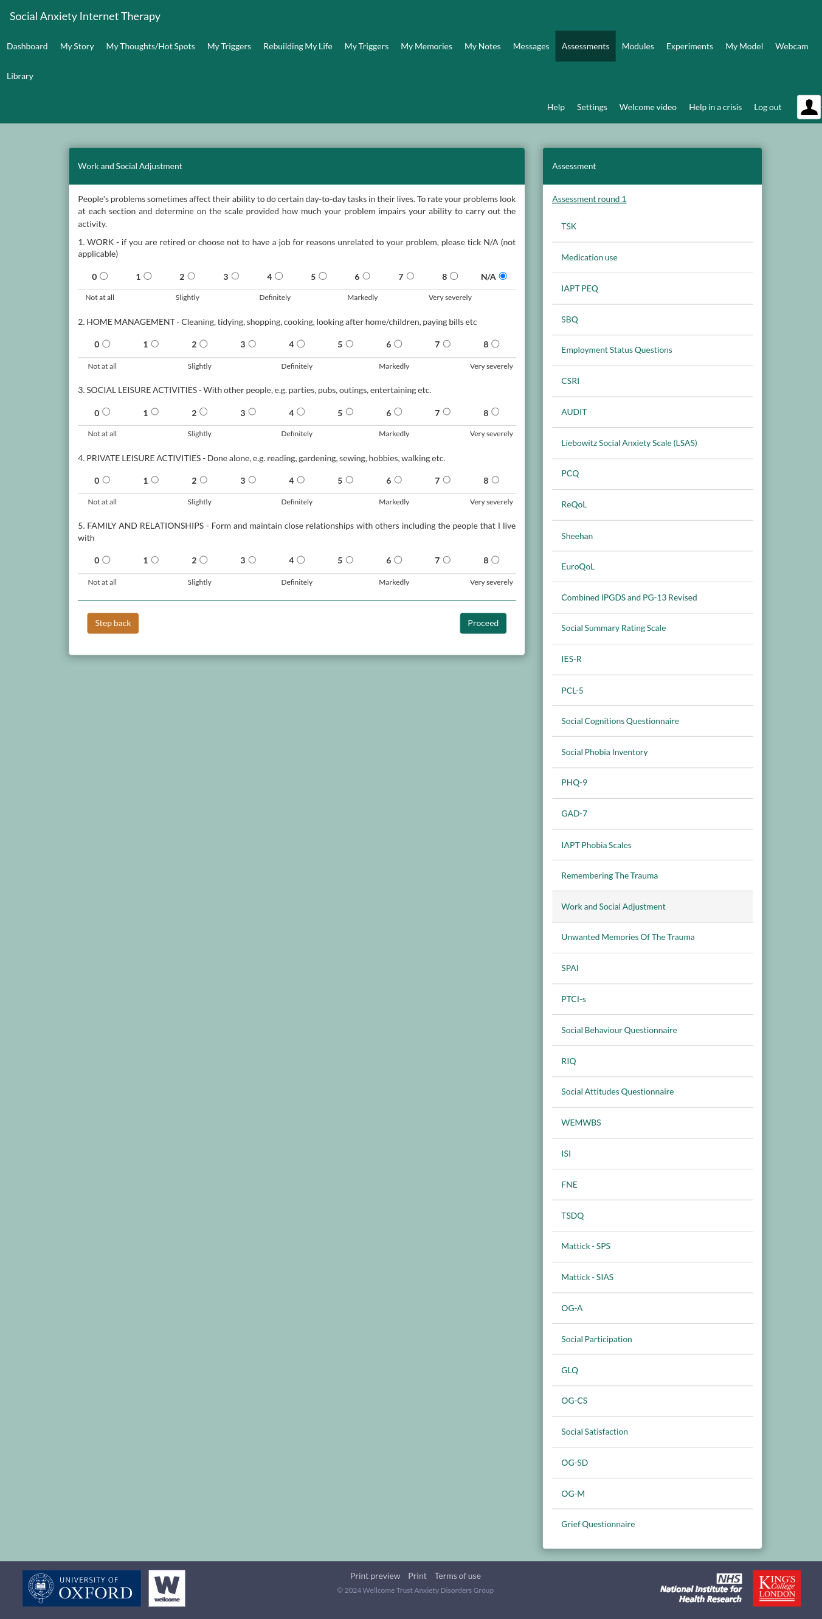Open the PHQ-9 questionnaire

tap(573, 782)
